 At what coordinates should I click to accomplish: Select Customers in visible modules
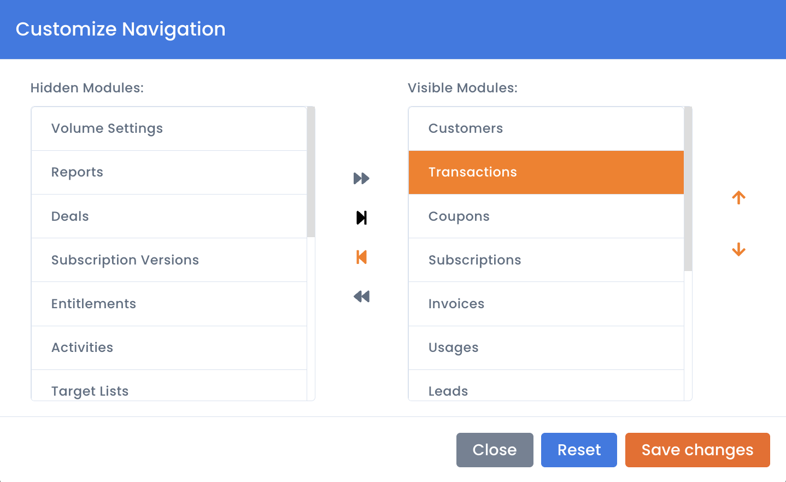tap(546, 128)
